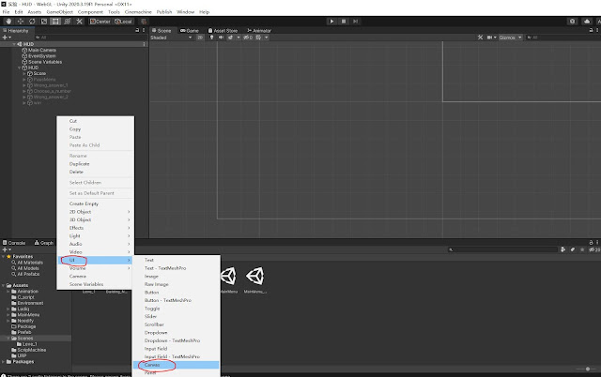601x377 pixels.
Task: Switch to the Animator tab
Action: (x=259, y=31)
